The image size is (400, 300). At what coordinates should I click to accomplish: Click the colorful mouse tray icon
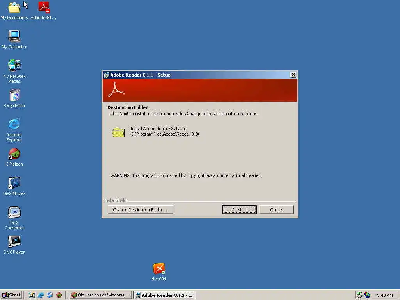pos(367,295)
